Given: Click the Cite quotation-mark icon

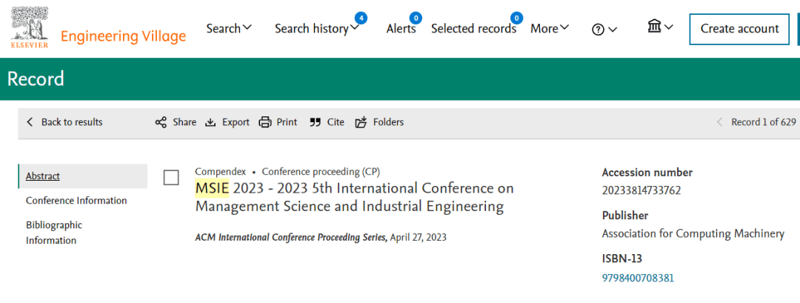Looking at the screenshot, I should tap(316, 122).
